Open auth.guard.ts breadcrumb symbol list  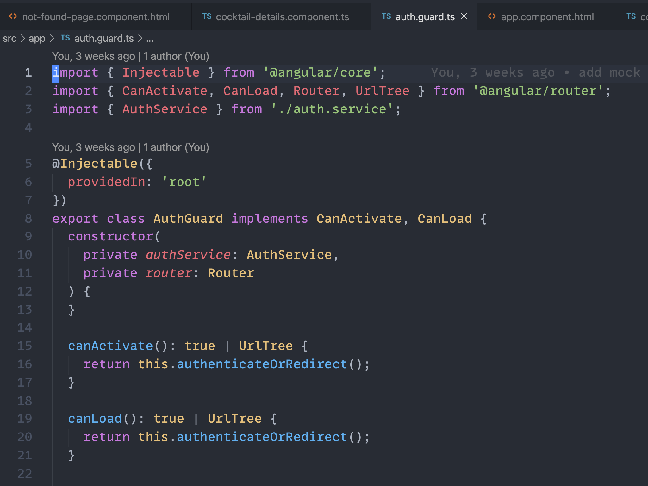pyautogui.click(x=104, y=39)
